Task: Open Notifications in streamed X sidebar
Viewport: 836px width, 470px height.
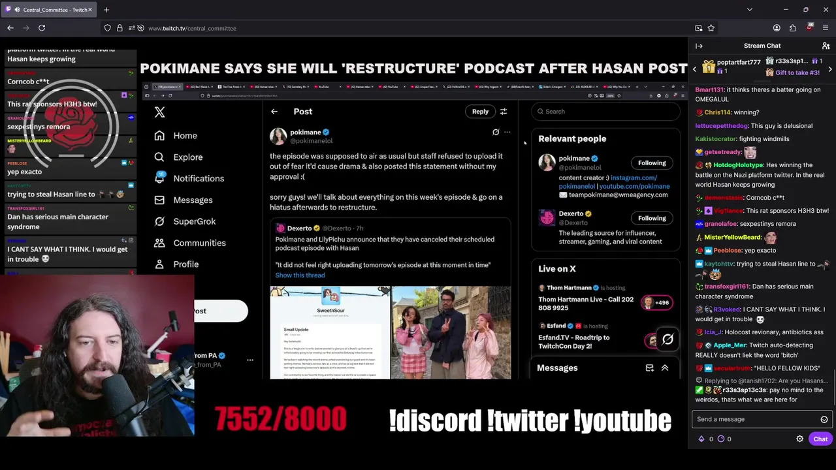Action: coord(189,178)
